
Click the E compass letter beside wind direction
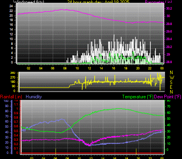[171, 87]
